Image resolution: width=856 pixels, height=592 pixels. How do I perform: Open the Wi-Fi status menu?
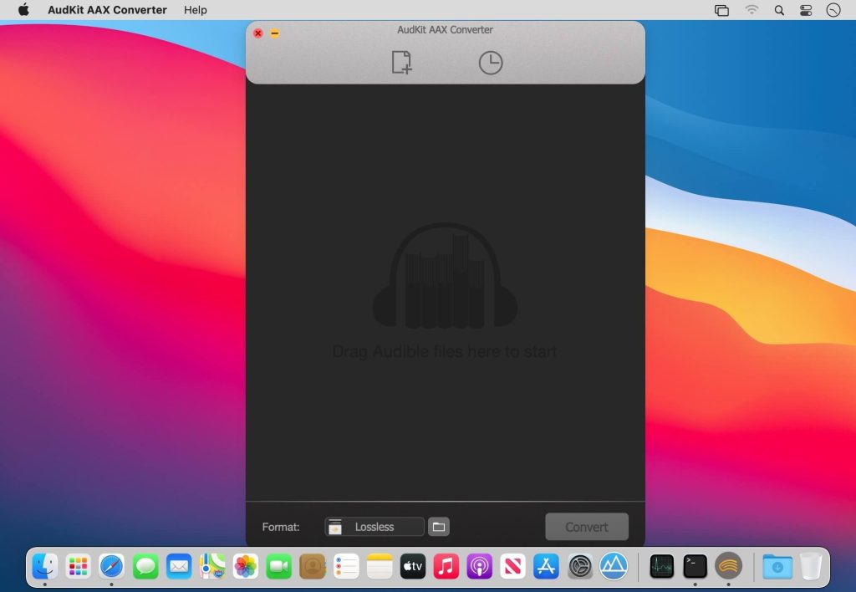(752, 10)
